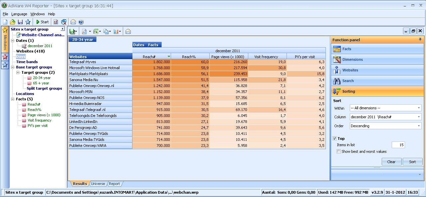Click the green save icon in the results toolbar
Image resolution: width=426 pixels, height=197 pixels.
tap(72, 32)
